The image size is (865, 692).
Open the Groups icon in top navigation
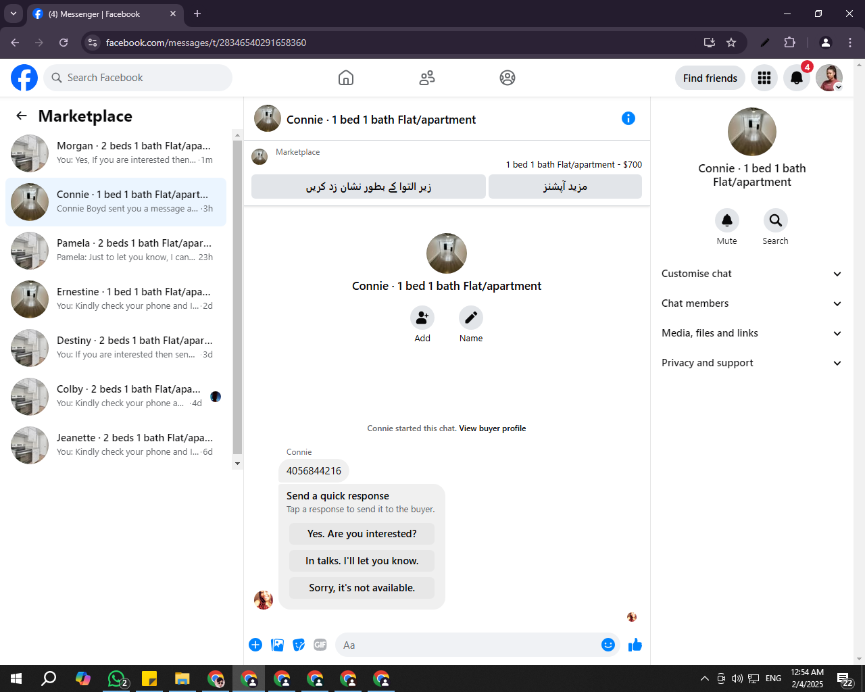point(508,78)
